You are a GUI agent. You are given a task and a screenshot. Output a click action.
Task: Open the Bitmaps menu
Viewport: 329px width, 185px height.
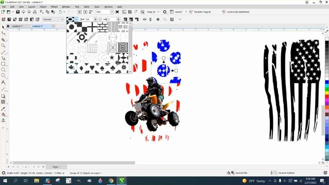coord(66,7)
